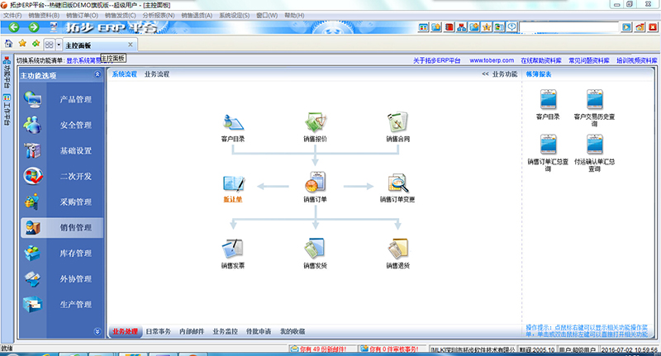The image size is (661, 356).
Task: Switch to the 日常事务 bottom tab
Action: tap(159, 331)
